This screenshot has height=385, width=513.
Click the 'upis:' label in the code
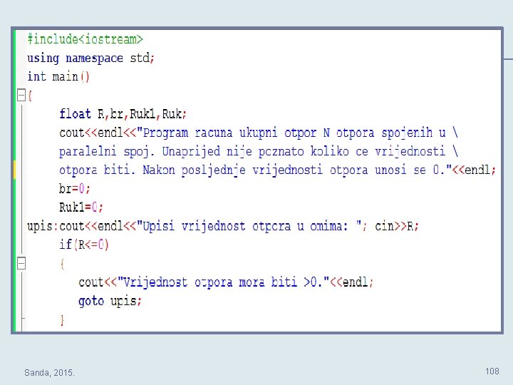[x=43, y=226]
